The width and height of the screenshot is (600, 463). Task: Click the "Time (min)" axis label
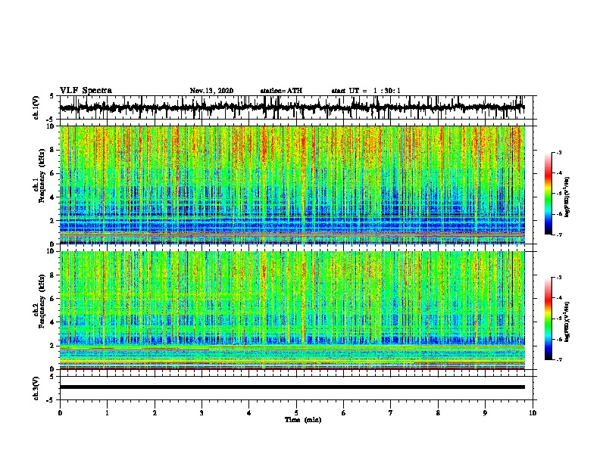(303, 420)
